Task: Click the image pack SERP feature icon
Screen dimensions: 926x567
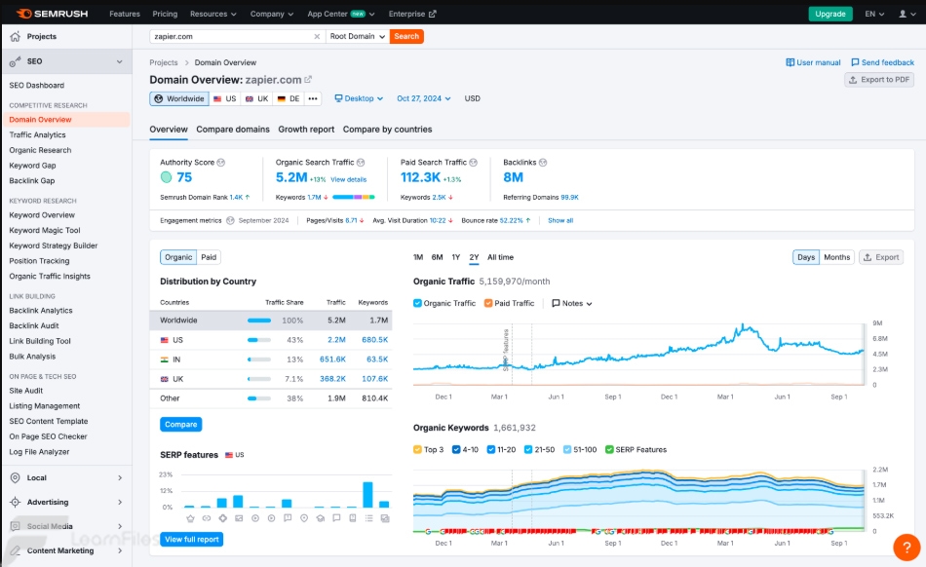Action: pyautogui.click(x=239, y=518)
